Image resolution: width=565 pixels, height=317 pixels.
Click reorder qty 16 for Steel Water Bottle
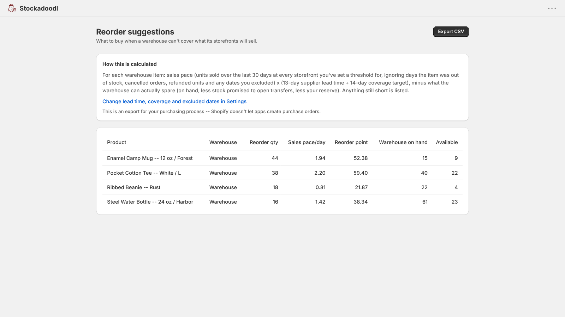tap(275, 202)
